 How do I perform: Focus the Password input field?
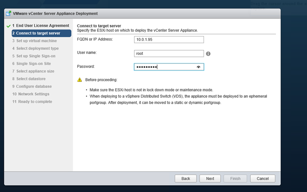pyautogui.click(x=169, y=67)
